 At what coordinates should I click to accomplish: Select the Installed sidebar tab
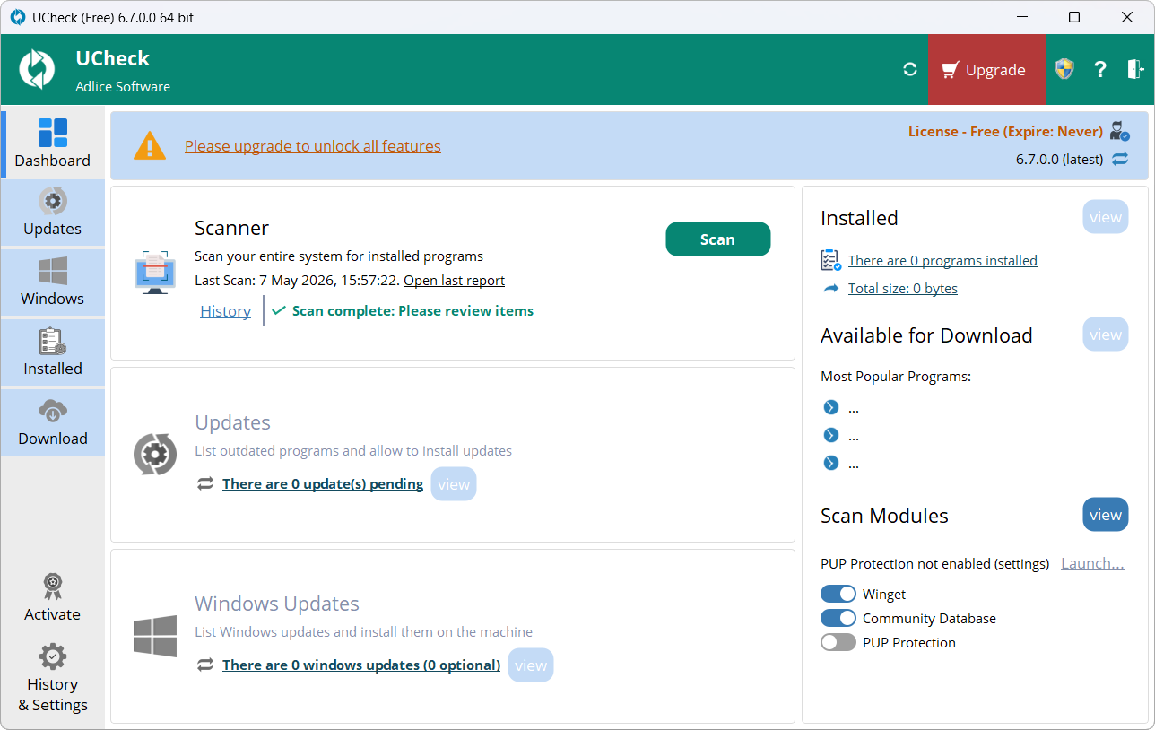click(53, 352)
